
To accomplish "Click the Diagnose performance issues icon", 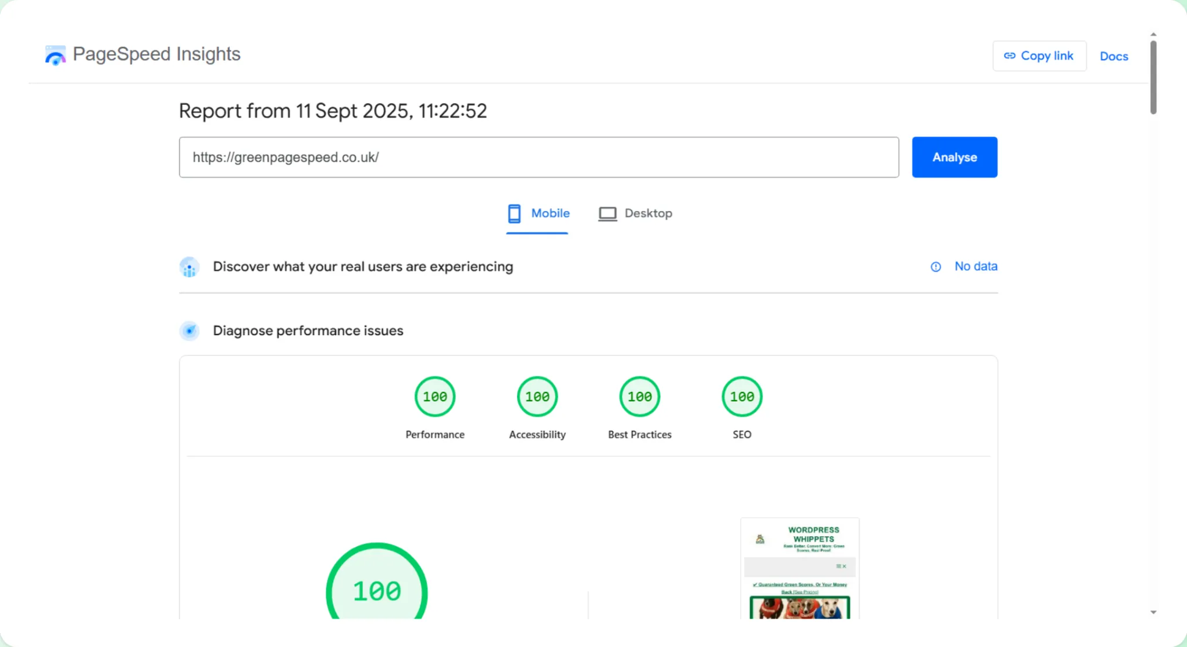I will [189, 330].
